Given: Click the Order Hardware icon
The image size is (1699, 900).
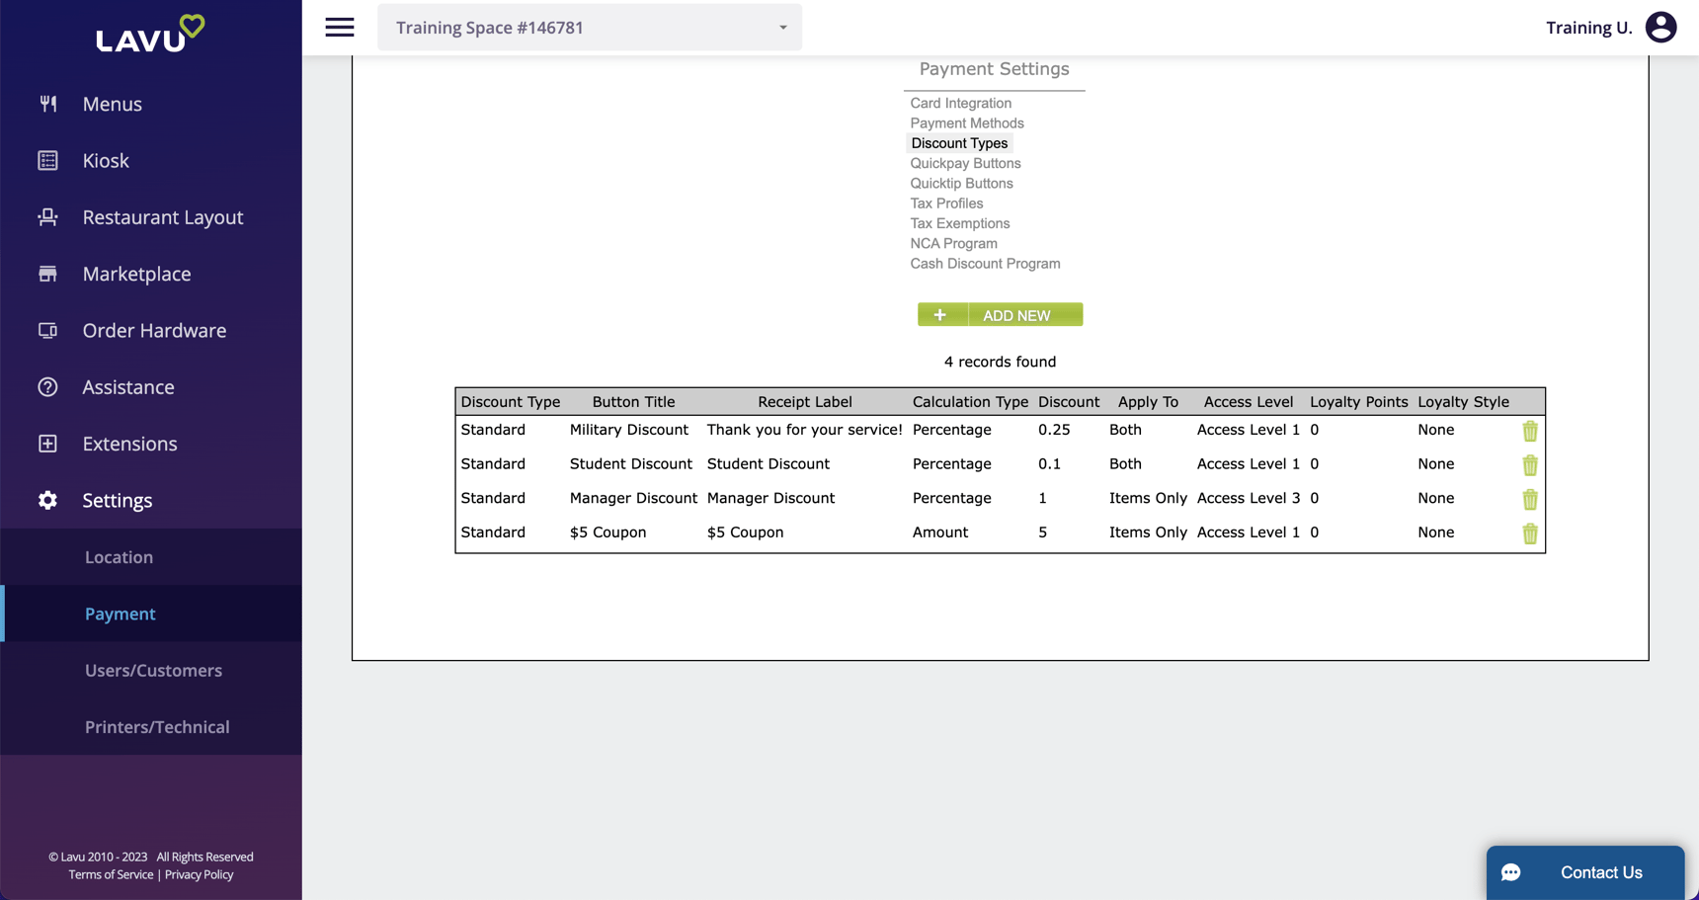Looking at the screenshot, I should pyautogui.click(x=48, y=330).
